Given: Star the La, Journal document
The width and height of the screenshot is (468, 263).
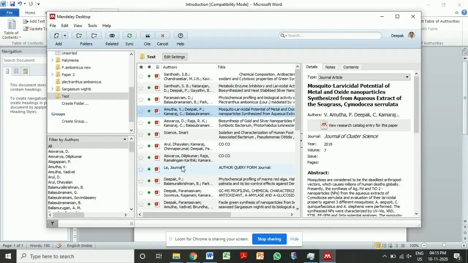Looking at the screenshot, I should (x=141, y=169).
